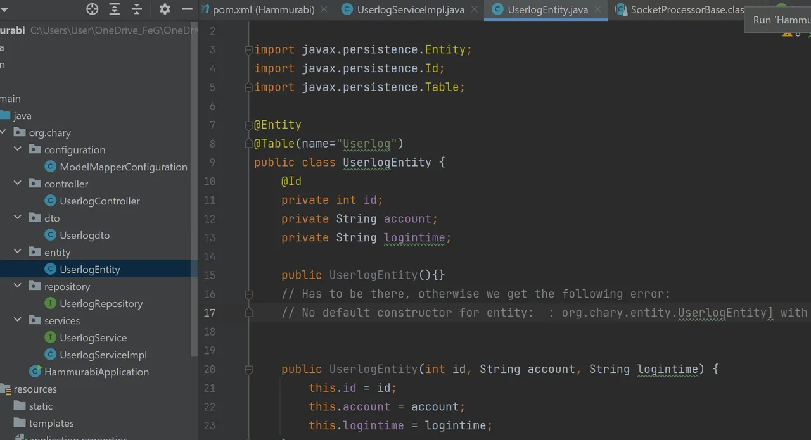Click ModelMapperConfiguration class icon
811x440 pixels.
coord(50,167)
